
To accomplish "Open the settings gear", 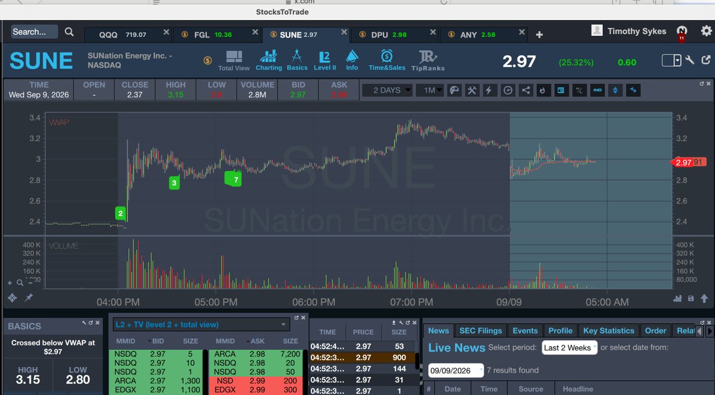I will [x=706, y=31].
